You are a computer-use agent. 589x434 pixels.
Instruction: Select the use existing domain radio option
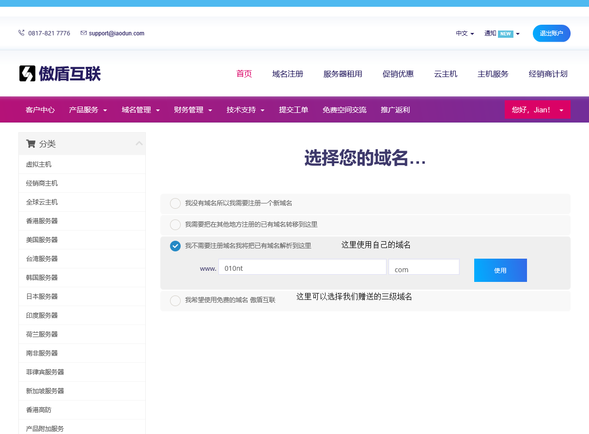click(x=175, y=246)
